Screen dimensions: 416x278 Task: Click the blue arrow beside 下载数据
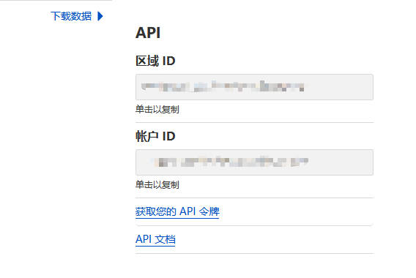tap(100, 16)
